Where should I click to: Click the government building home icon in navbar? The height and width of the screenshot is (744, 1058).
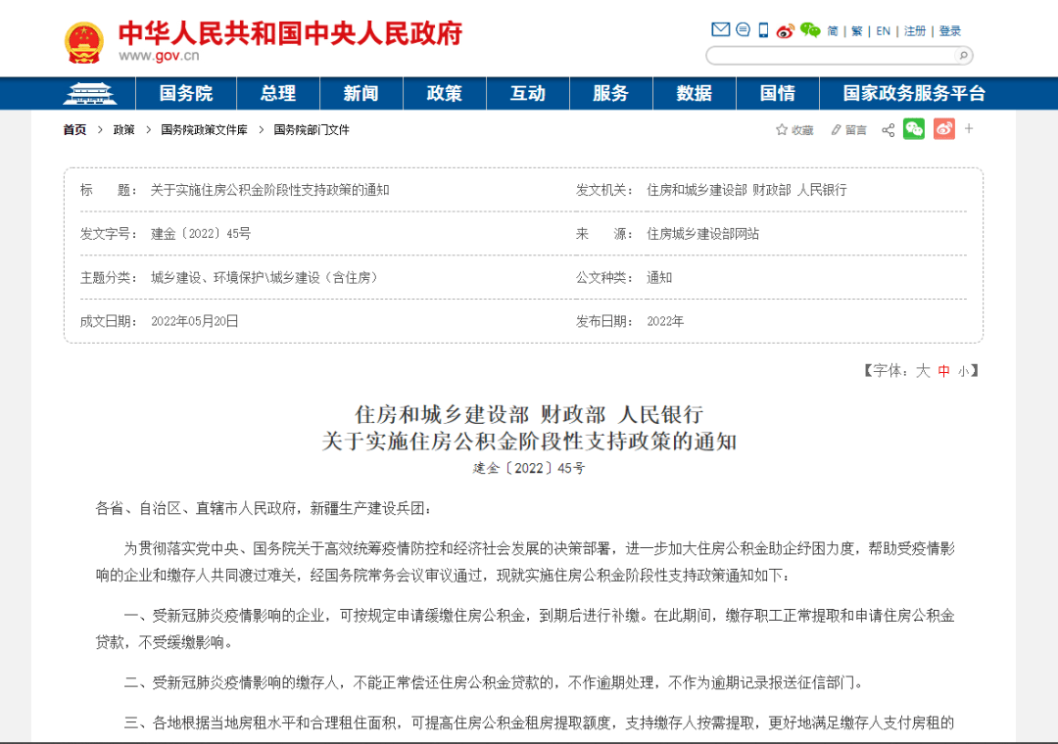(x=89, y=94)
